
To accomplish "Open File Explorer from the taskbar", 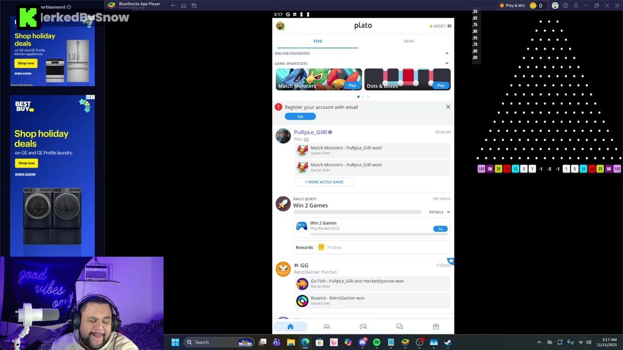I will pos(291,342).
